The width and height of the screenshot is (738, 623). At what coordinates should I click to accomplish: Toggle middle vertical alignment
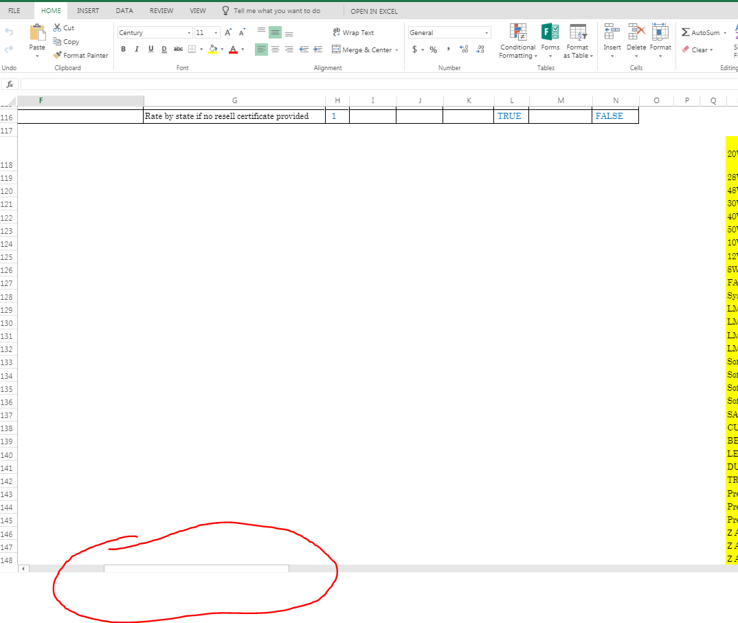276,32
